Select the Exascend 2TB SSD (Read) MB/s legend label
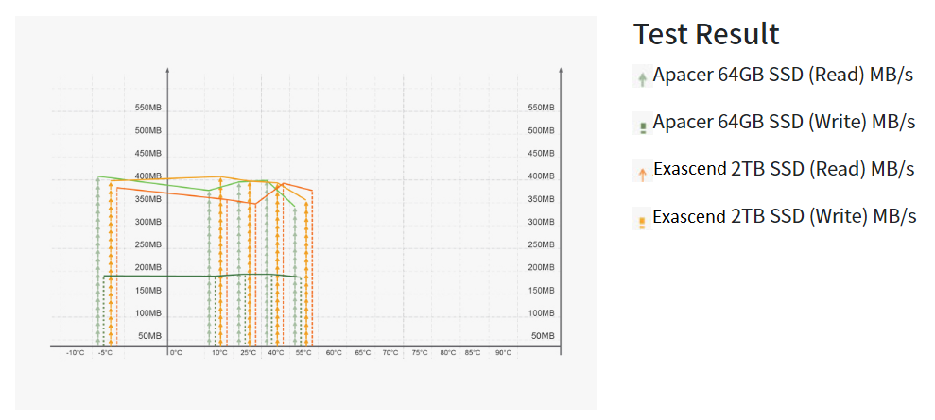The width and height of the screenshot is (935, 420). tap(784, 169)
